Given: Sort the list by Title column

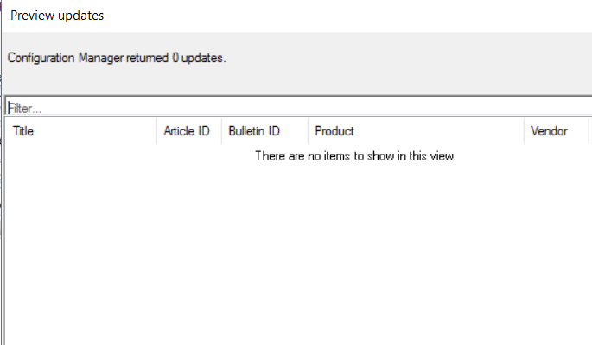Looking at the screenshot, I should click(80, 131).
